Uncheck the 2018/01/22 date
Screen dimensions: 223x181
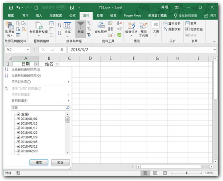pos(18,132)
